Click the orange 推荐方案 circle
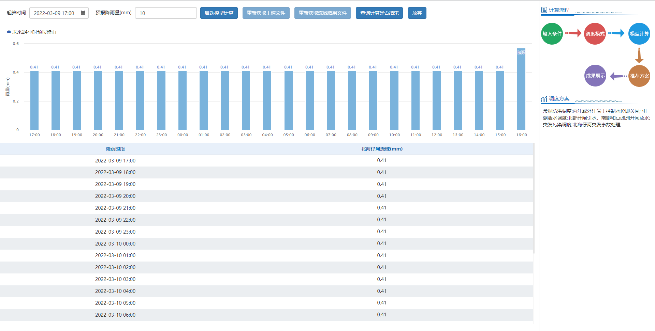655x331 pixels. tap(639, 76)
